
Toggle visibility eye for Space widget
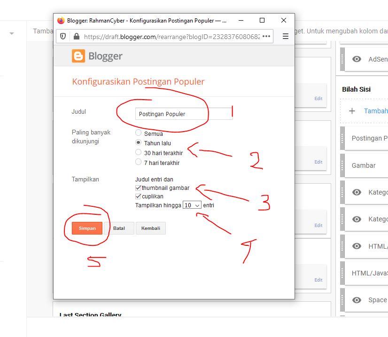(x=357, y=300)
